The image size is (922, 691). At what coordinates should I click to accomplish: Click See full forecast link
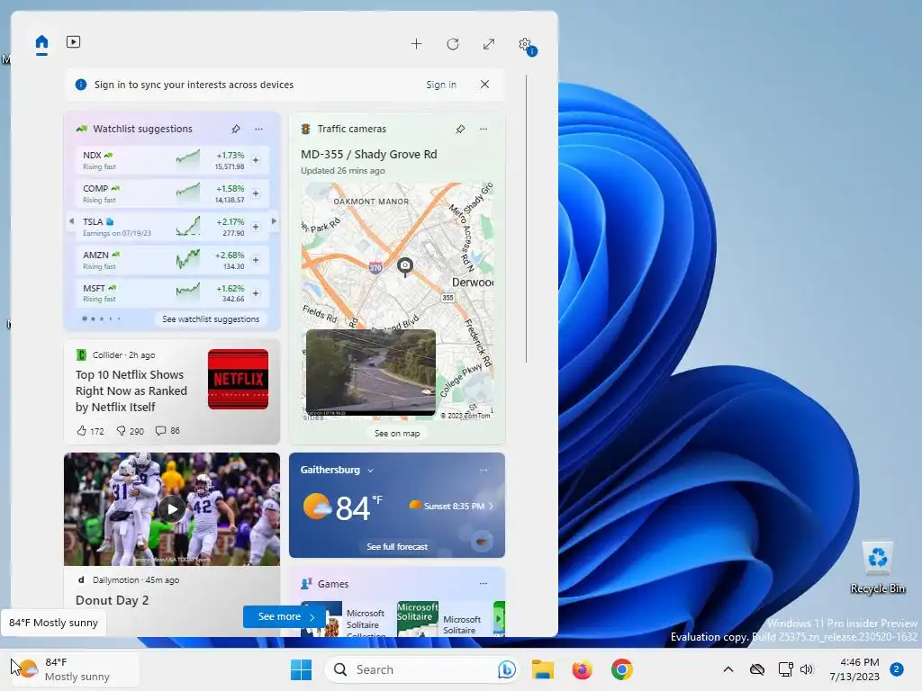(397, 546)
